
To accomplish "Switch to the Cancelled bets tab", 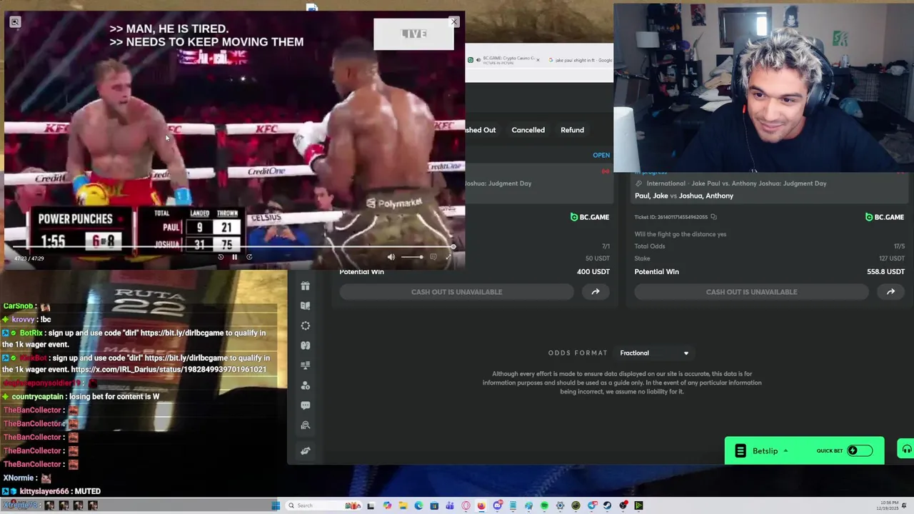I will pos(528,130).
